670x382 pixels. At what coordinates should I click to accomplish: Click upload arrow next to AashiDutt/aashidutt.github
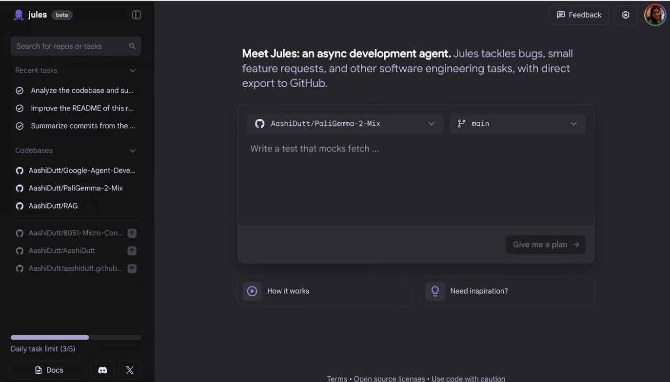click(x=132, y=268)
